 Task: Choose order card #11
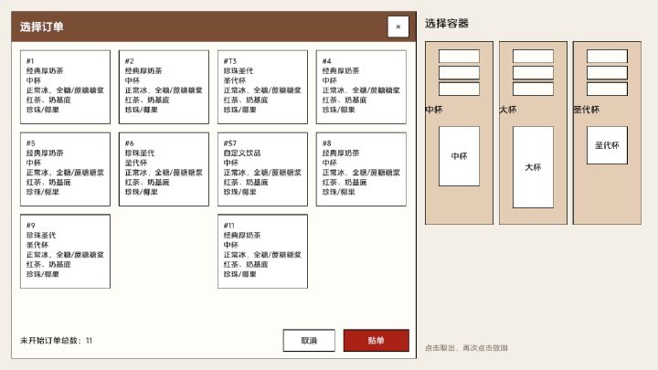[262, 251]
